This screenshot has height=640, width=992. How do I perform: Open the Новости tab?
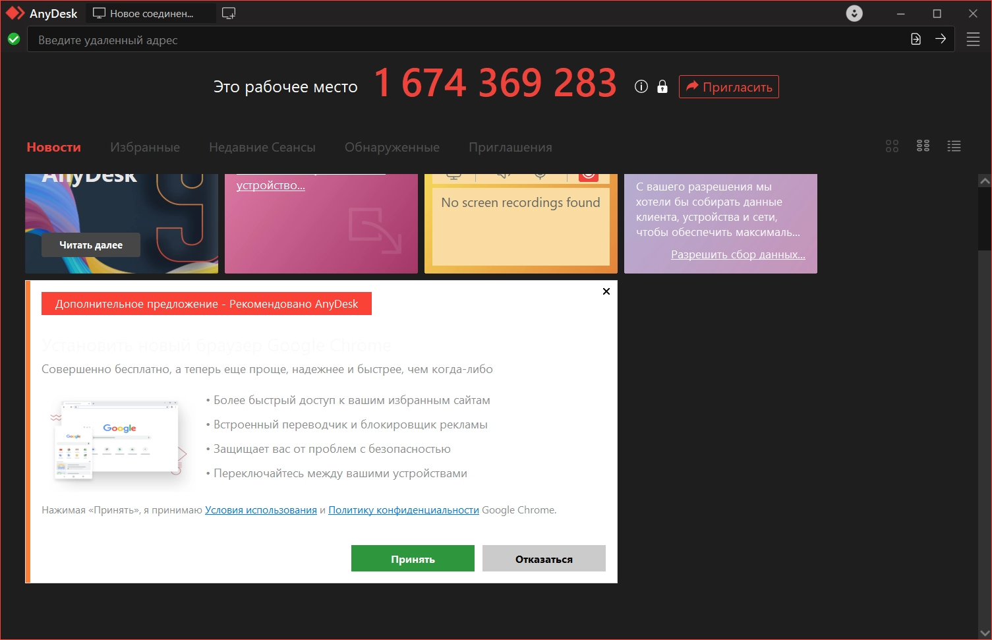[54, 147]
